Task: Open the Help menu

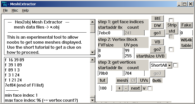Action: 25,10
